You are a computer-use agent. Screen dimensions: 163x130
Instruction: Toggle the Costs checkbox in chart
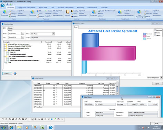point(155,33)
